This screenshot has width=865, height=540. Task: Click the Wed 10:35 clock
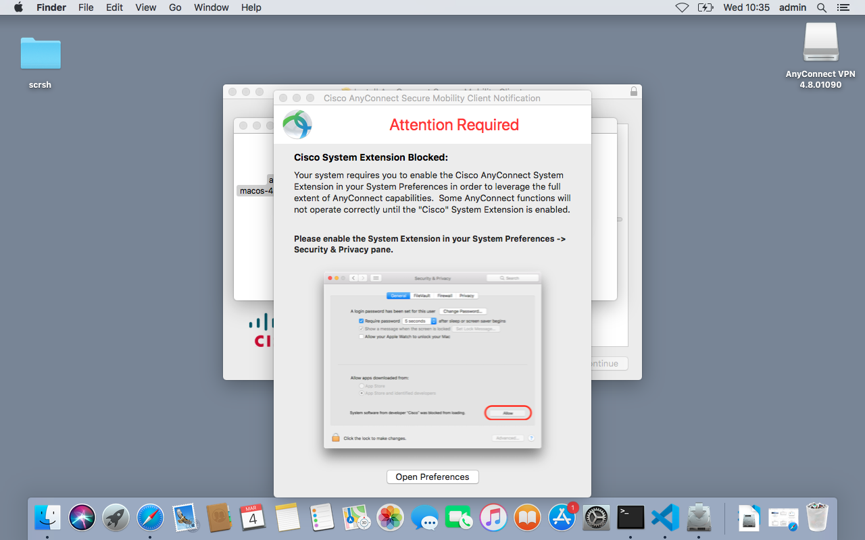pyautogui.click(x=747, y=7)
